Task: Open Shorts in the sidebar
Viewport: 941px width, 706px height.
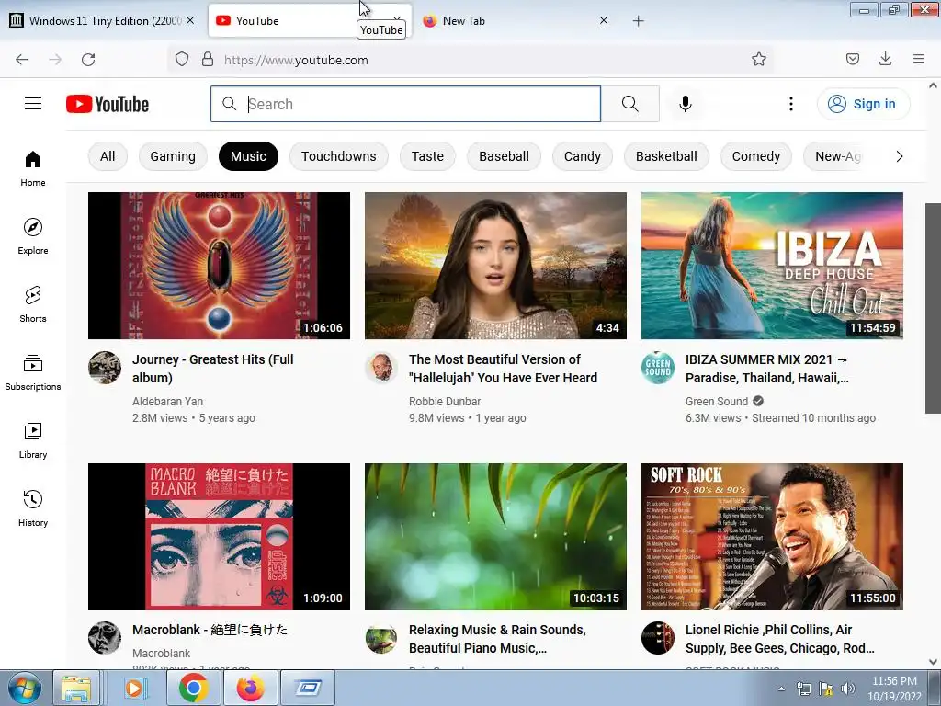Action: click(33, 304)
